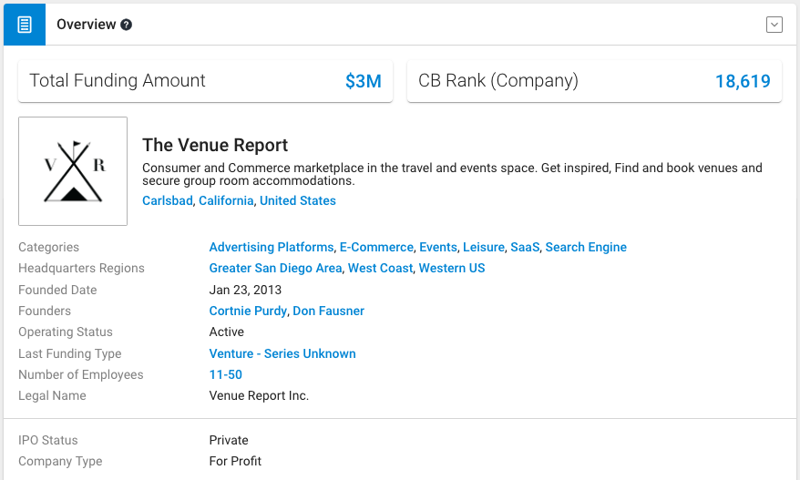The image size is (800, 480).
Task: View founder Cortnie Purdy's profile
Action: tap(248, 311)
